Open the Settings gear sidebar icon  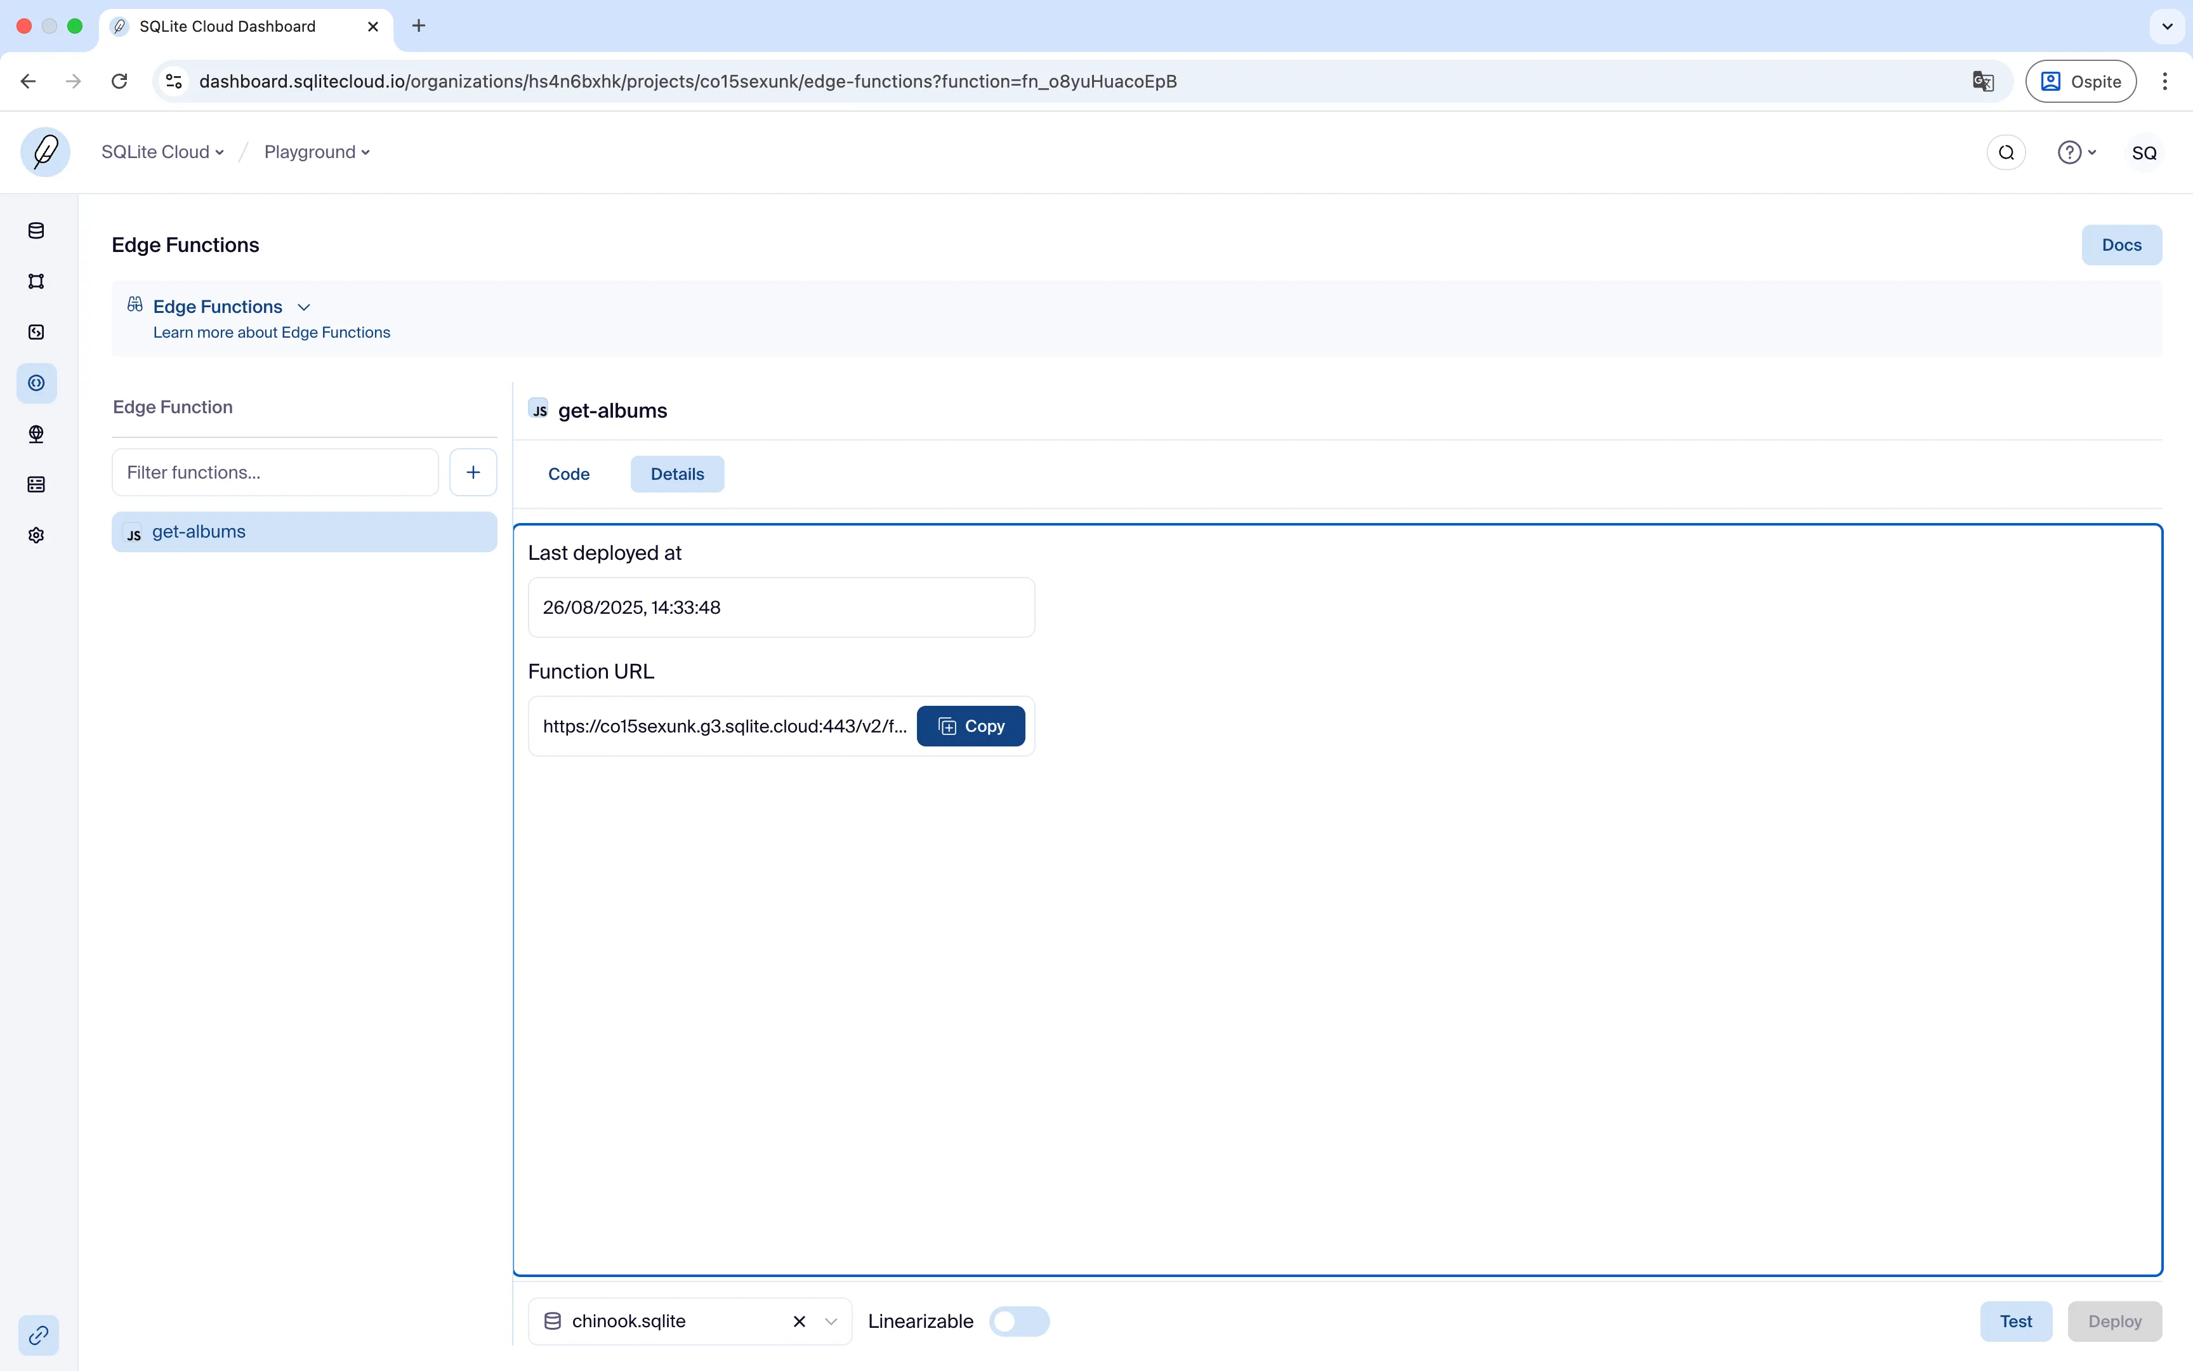point(36,535)
